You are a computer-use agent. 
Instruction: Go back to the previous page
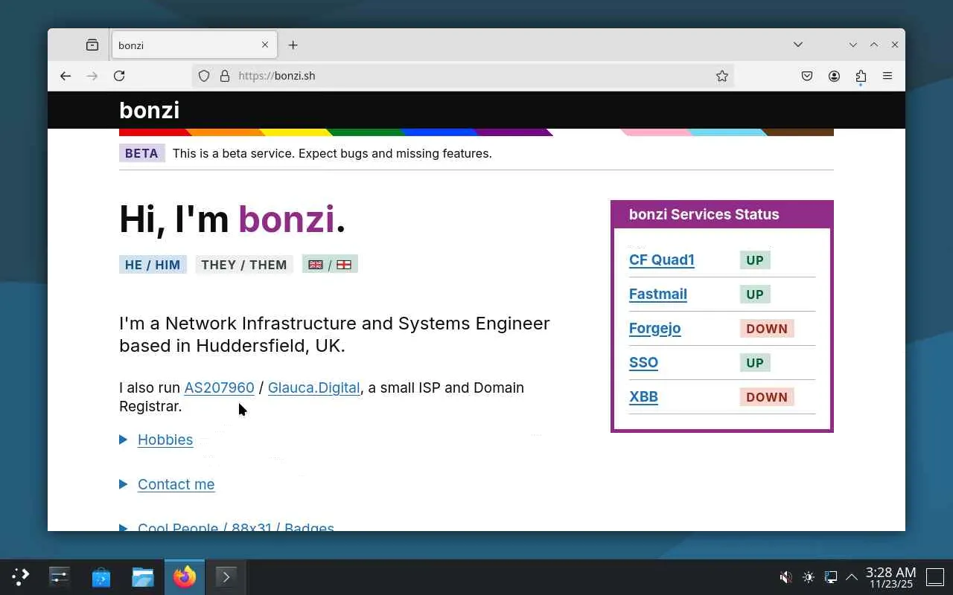pyautogui.click(x=66, y=76)
